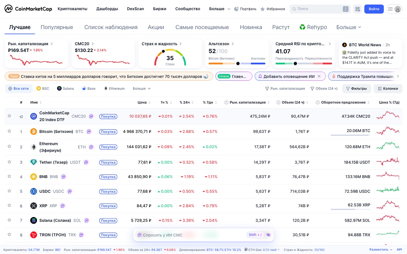This screenshot has height=254, width=407.
Task: Click the AI icon next to USDT ticker
Action: point(86,162)
